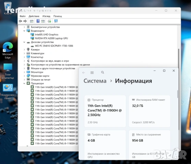Click the '32,0 ГБ' RAM value

click(138, 106)
